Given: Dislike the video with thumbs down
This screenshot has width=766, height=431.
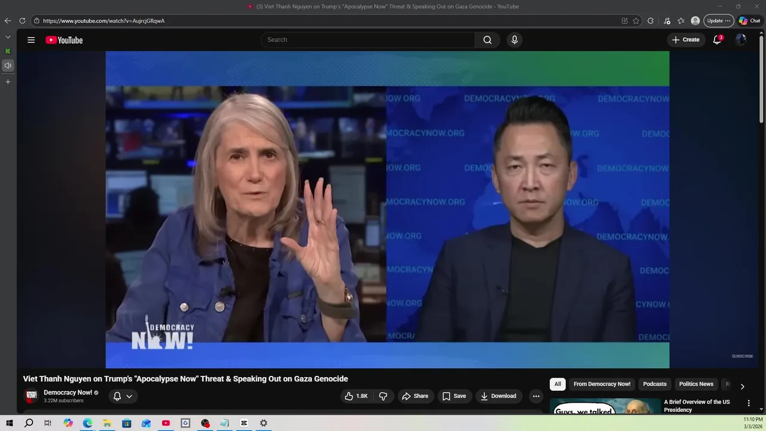Looking at the screenshot, I should [383, 396].
